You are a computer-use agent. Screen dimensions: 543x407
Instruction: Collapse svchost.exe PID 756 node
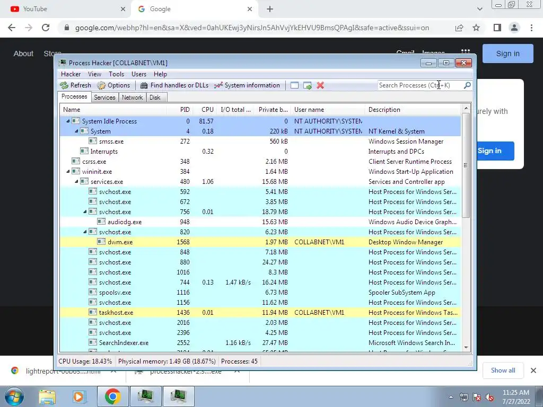point(85,211)
